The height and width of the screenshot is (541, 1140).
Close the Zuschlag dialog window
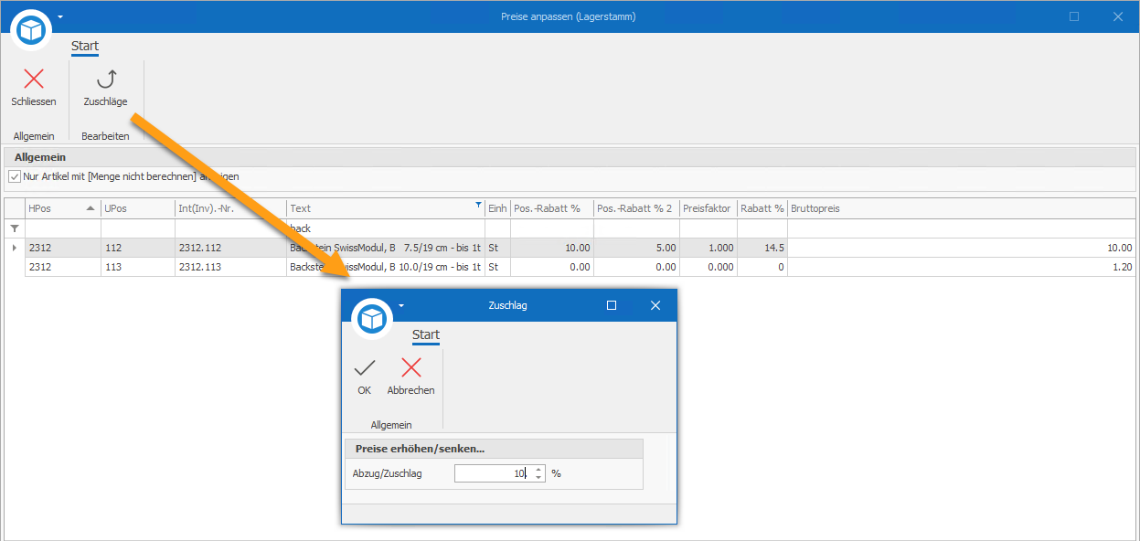[655, 305]
